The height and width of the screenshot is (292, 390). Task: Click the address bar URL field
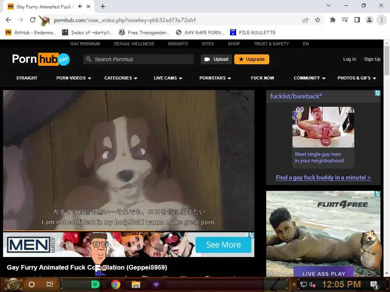pos(174,20)
